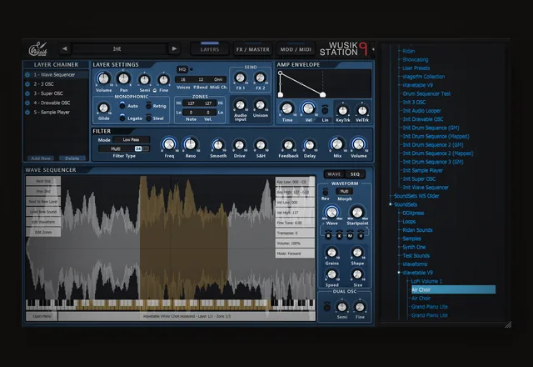The width and height of the screenshot is (533, 367).
Task: Click the Grains knob
Action: point(331,253)
